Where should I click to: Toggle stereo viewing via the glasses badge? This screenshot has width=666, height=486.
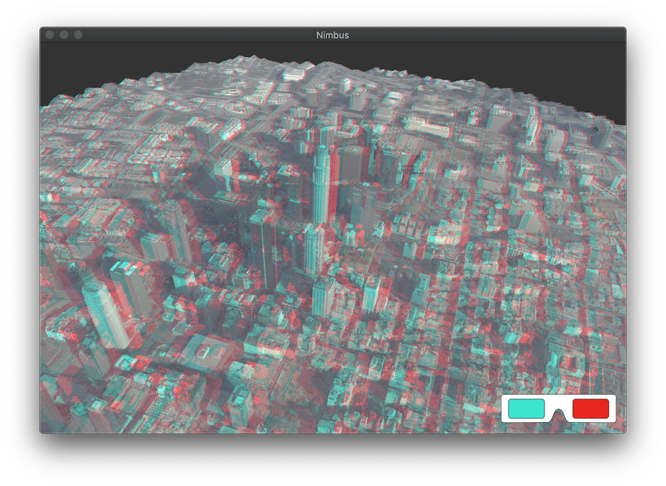pyautogui.click(x=559, y=409)
